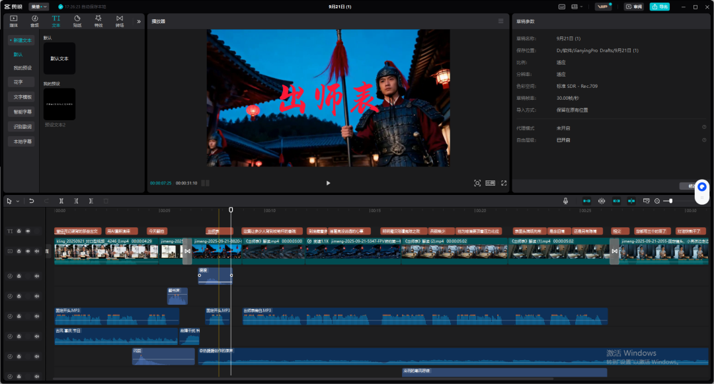This screenshot has height=384, width=714.
Task: Toggle the preview axis
Action: point(631,201)
